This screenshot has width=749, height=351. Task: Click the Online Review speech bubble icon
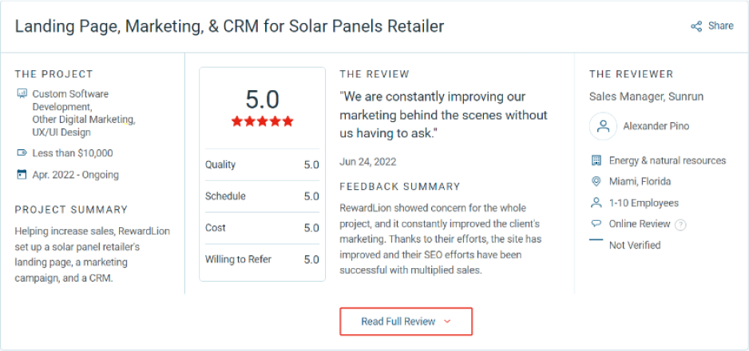pos(596,224)
